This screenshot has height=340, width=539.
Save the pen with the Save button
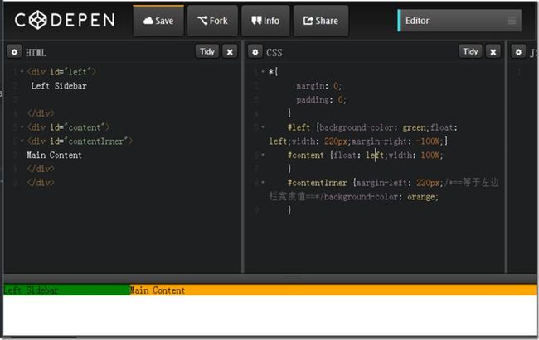coord(158,21)
